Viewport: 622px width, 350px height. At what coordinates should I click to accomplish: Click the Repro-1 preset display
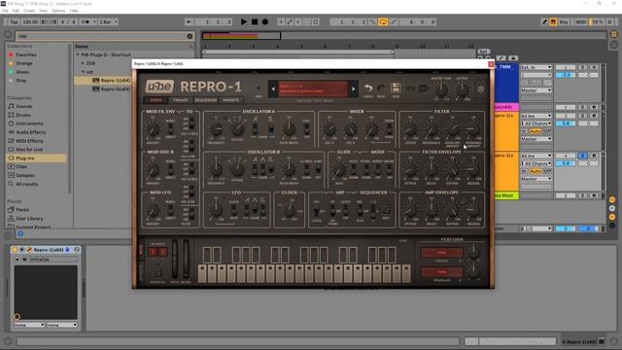point(313,88)
